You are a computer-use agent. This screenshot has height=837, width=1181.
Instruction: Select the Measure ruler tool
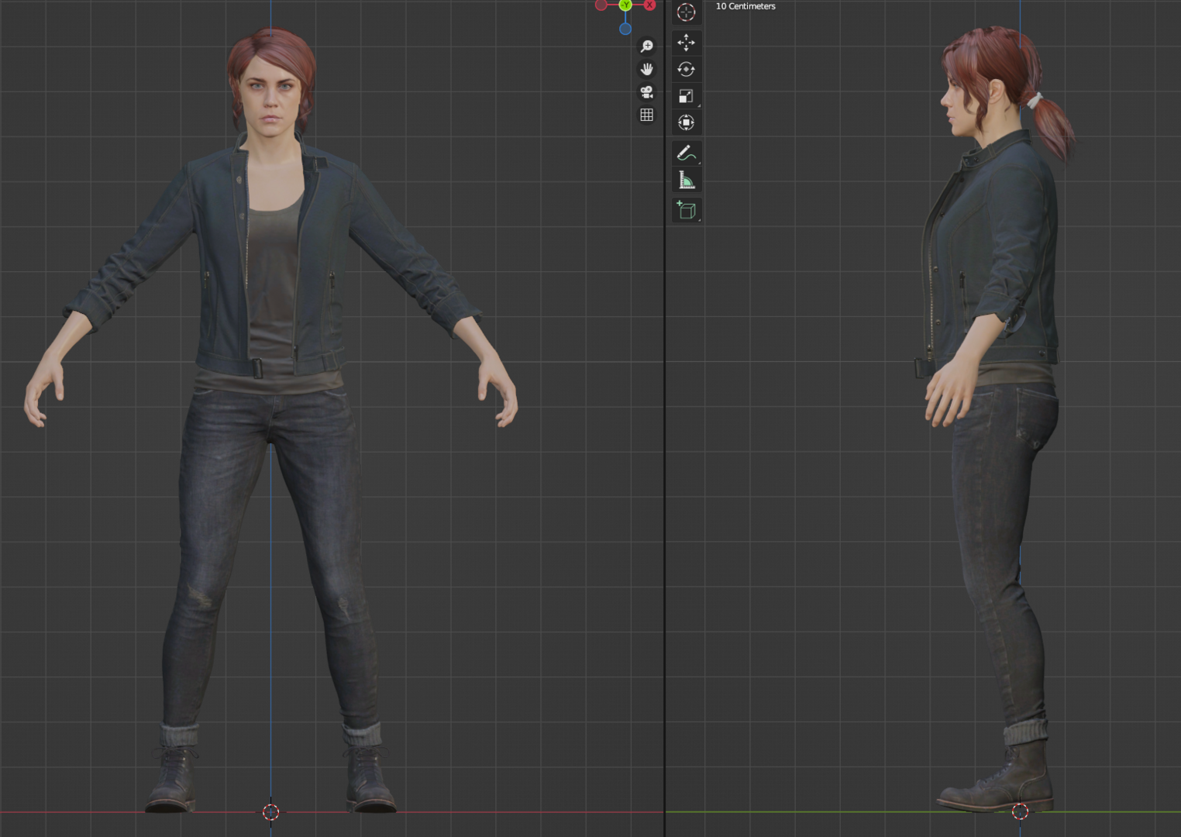pyautogui.click(x=686, y=180)
